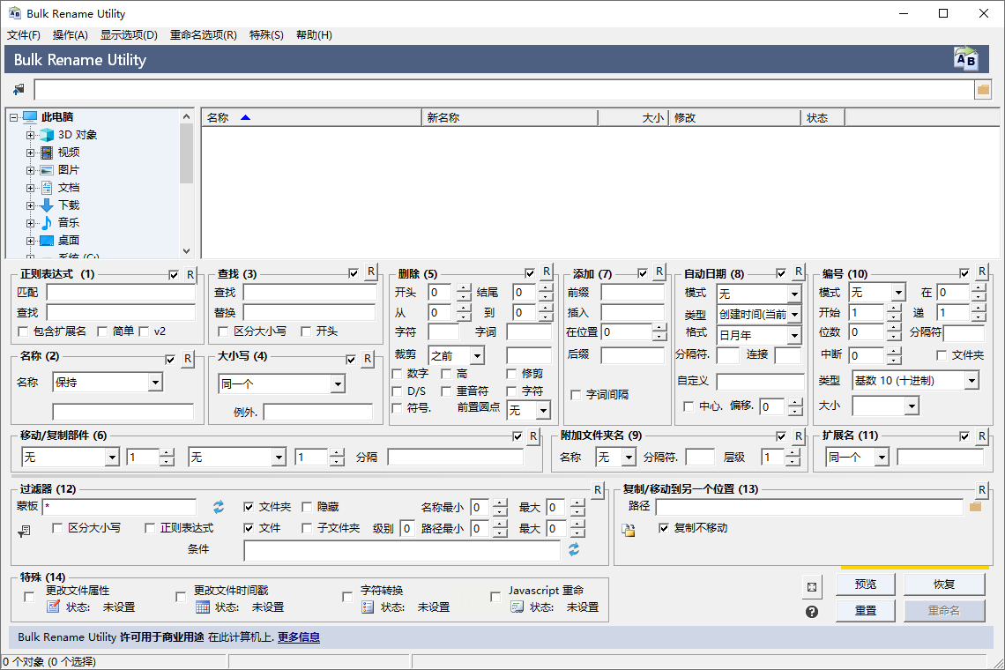Open the 自动日期 格式 dropdown showing 日月年
The image size is (1005, 670).
(793, 336)
